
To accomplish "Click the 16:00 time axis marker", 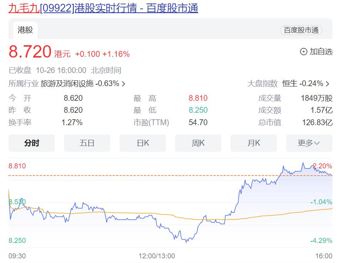I will tap(324, 256).
